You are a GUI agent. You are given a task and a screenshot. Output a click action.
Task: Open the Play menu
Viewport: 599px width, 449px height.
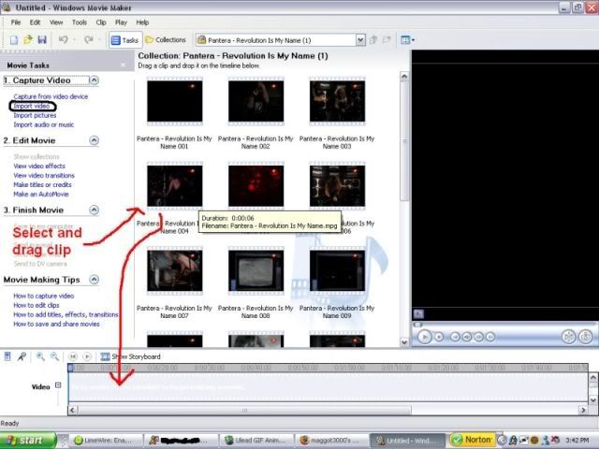[x=121, y=22]
